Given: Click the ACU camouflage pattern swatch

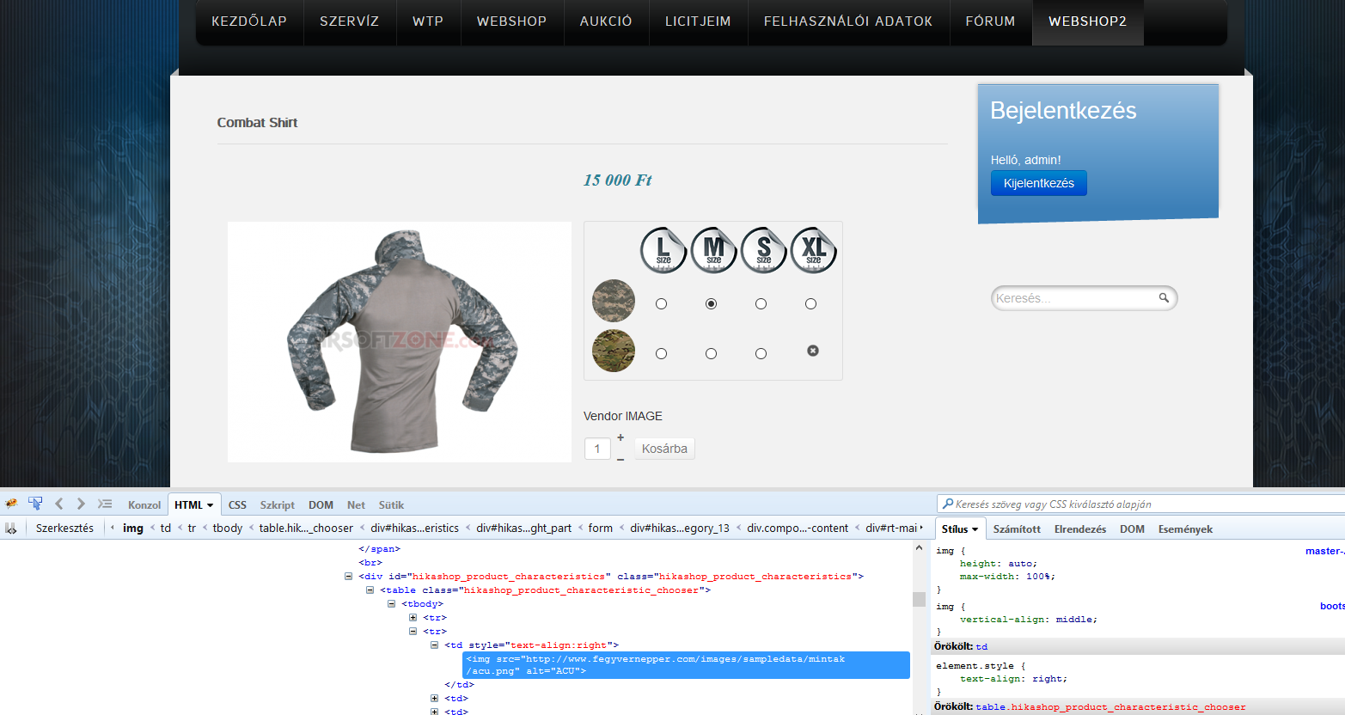Looking at the screenshot, I should click(614, 301).
